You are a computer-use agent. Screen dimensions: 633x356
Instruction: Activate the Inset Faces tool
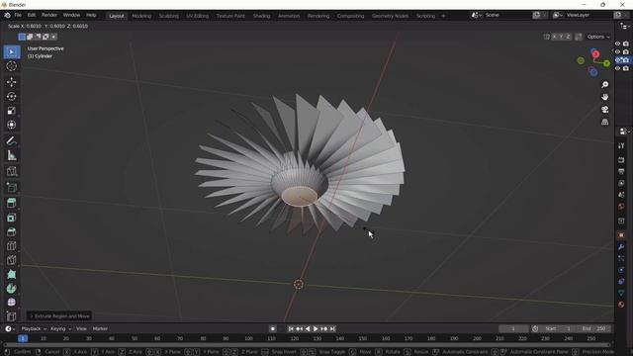click(12, 218)
